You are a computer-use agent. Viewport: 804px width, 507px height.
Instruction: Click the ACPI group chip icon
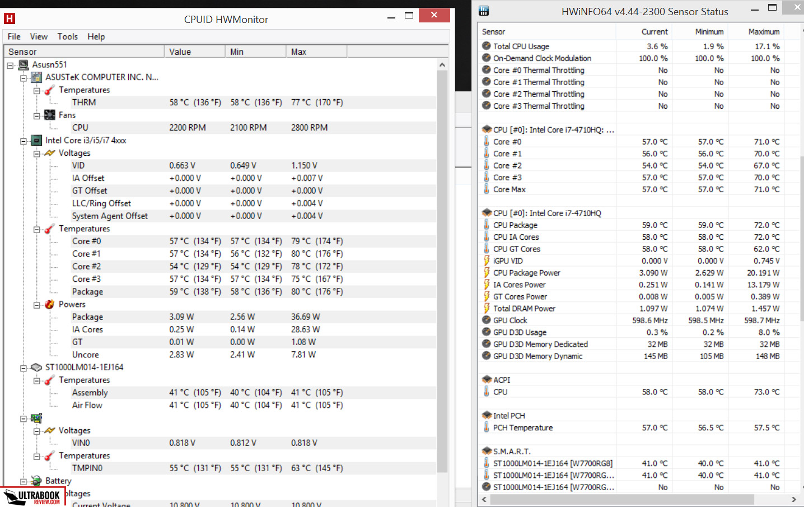pos(487,379)
